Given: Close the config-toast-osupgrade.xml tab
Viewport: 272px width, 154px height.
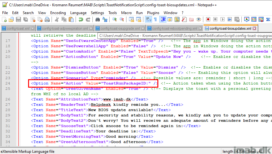Looking at the screenshot, I should 143,28.
